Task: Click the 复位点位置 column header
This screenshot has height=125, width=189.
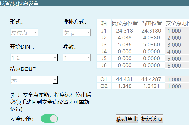Action: pyautogui.click(x=125, y=23)
